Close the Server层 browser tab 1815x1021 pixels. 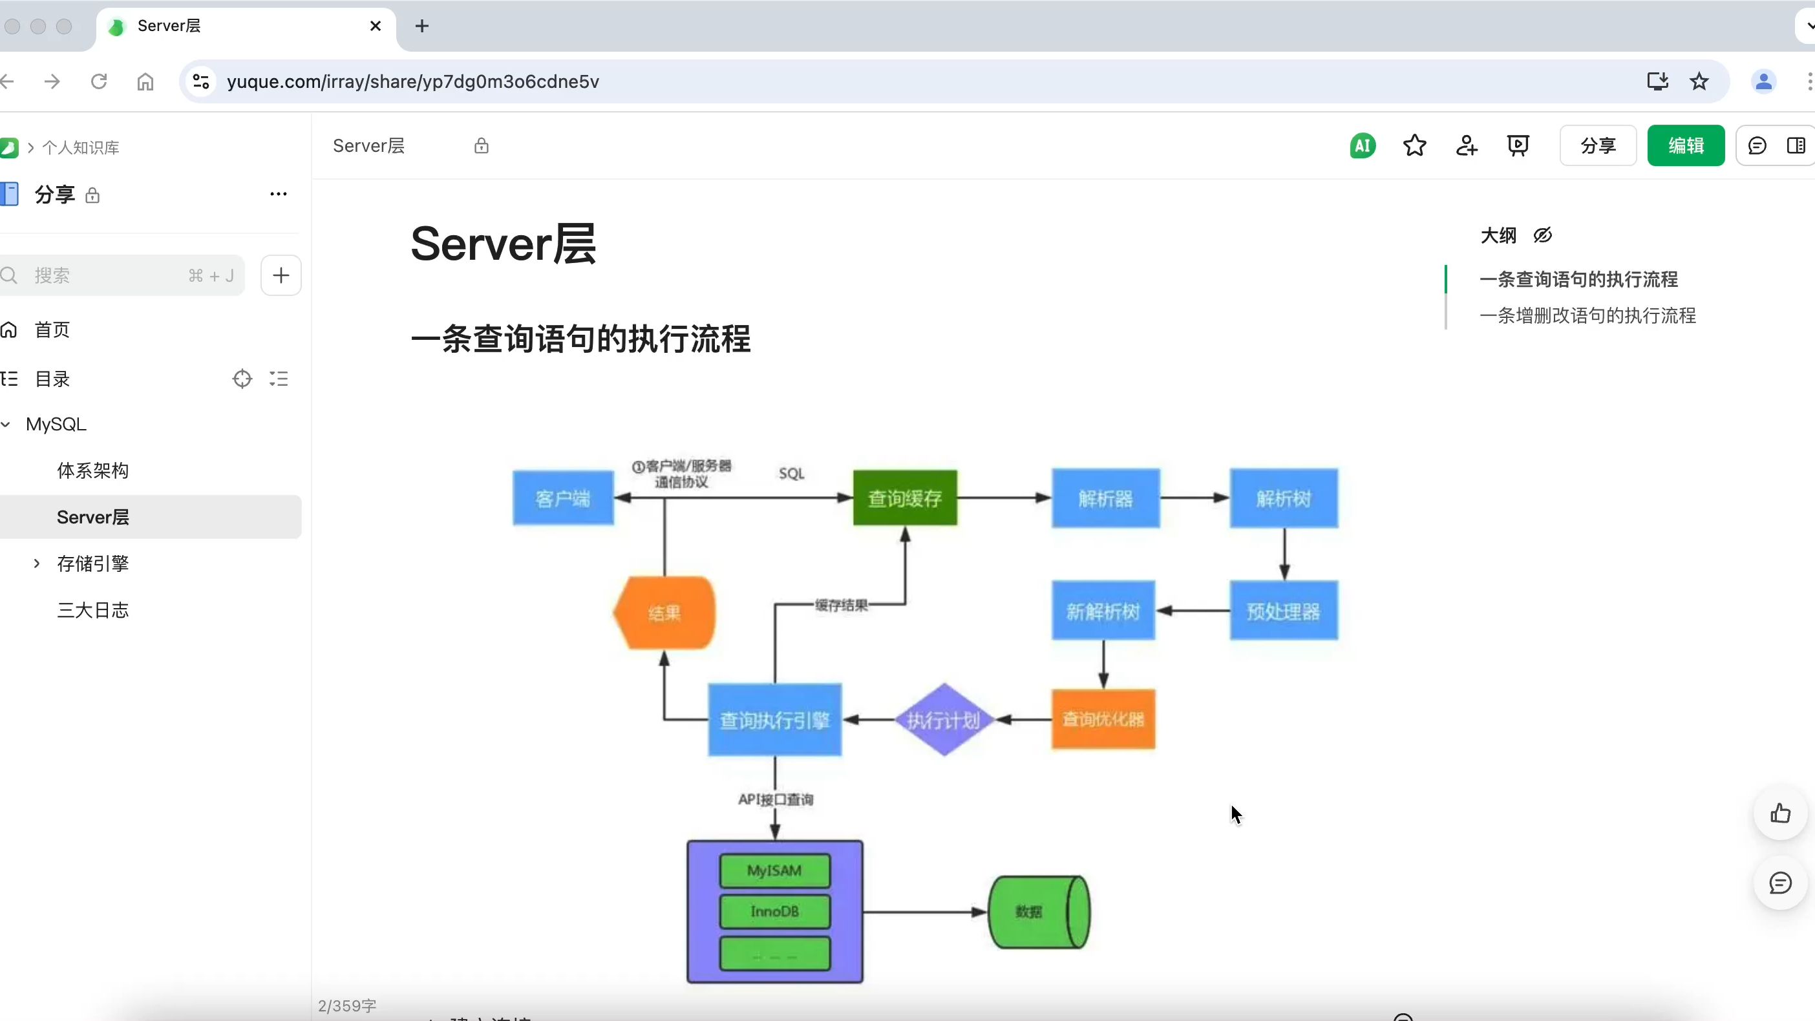376,26
